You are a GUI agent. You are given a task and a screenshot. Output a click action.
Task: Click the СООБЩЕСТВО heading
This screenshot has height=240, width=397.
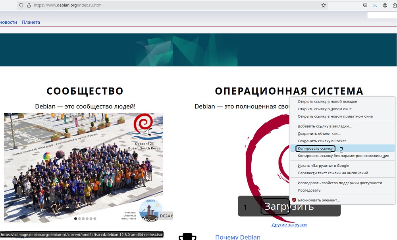coord(85,91)
